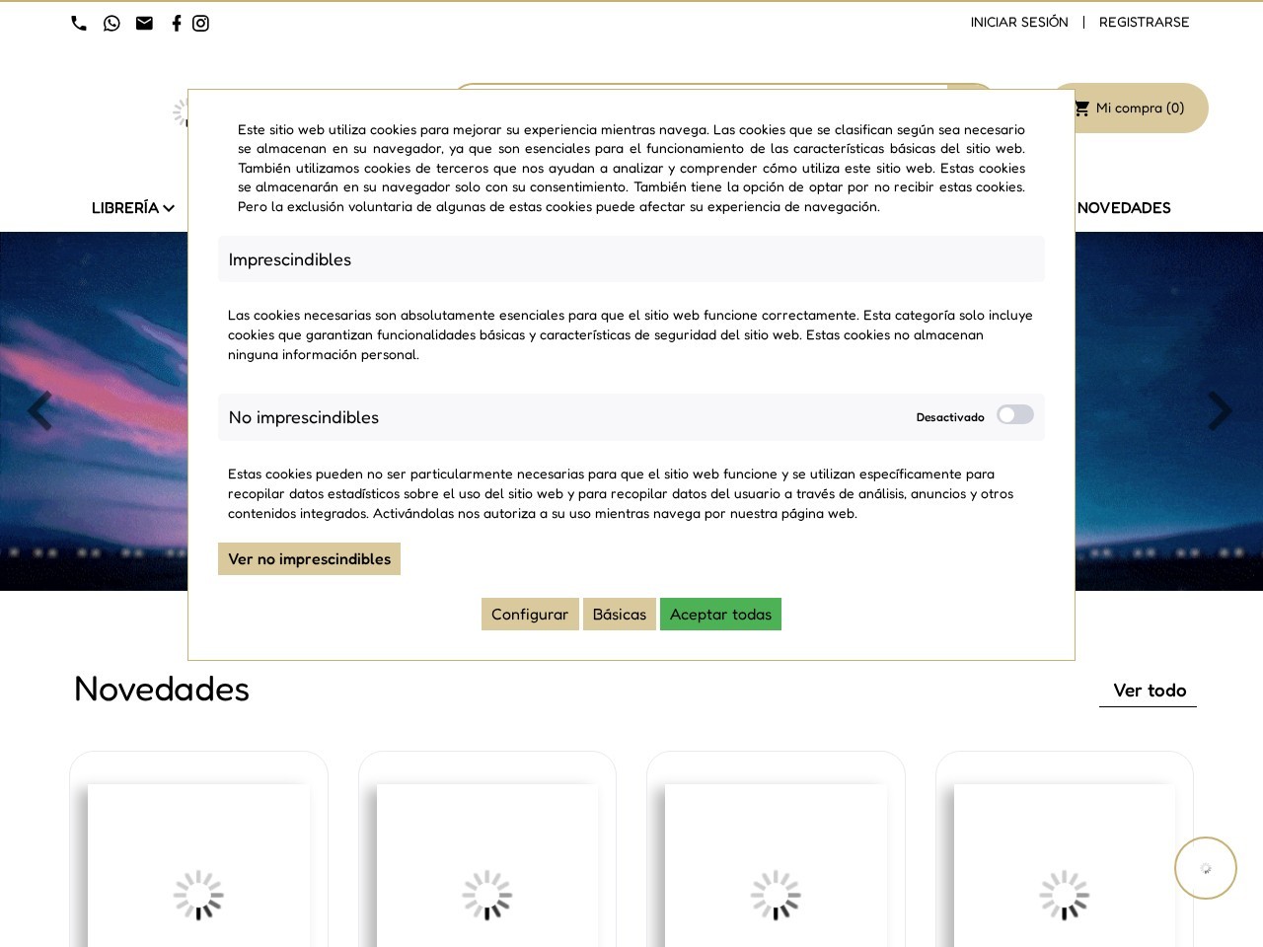This screenshot has width=1263, height=947.
Task: Click the circular loading badge at bottom right
Action: [x=1205, y=868]
